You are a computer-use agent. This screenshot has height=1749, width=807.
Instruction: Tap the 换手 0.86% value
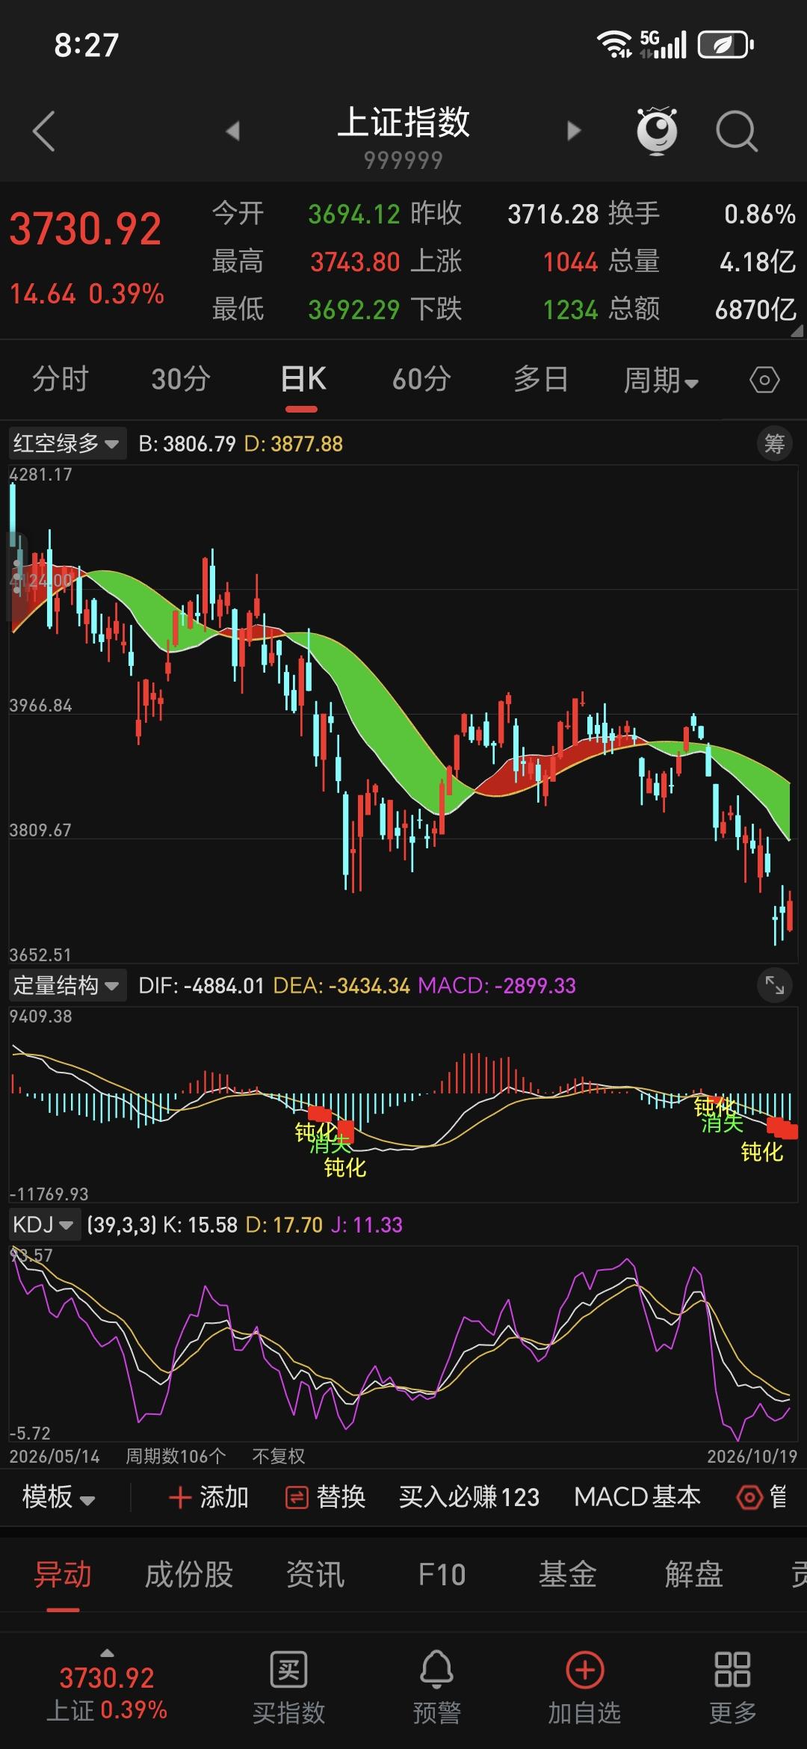pyautogui.click(x=760, y=215)
